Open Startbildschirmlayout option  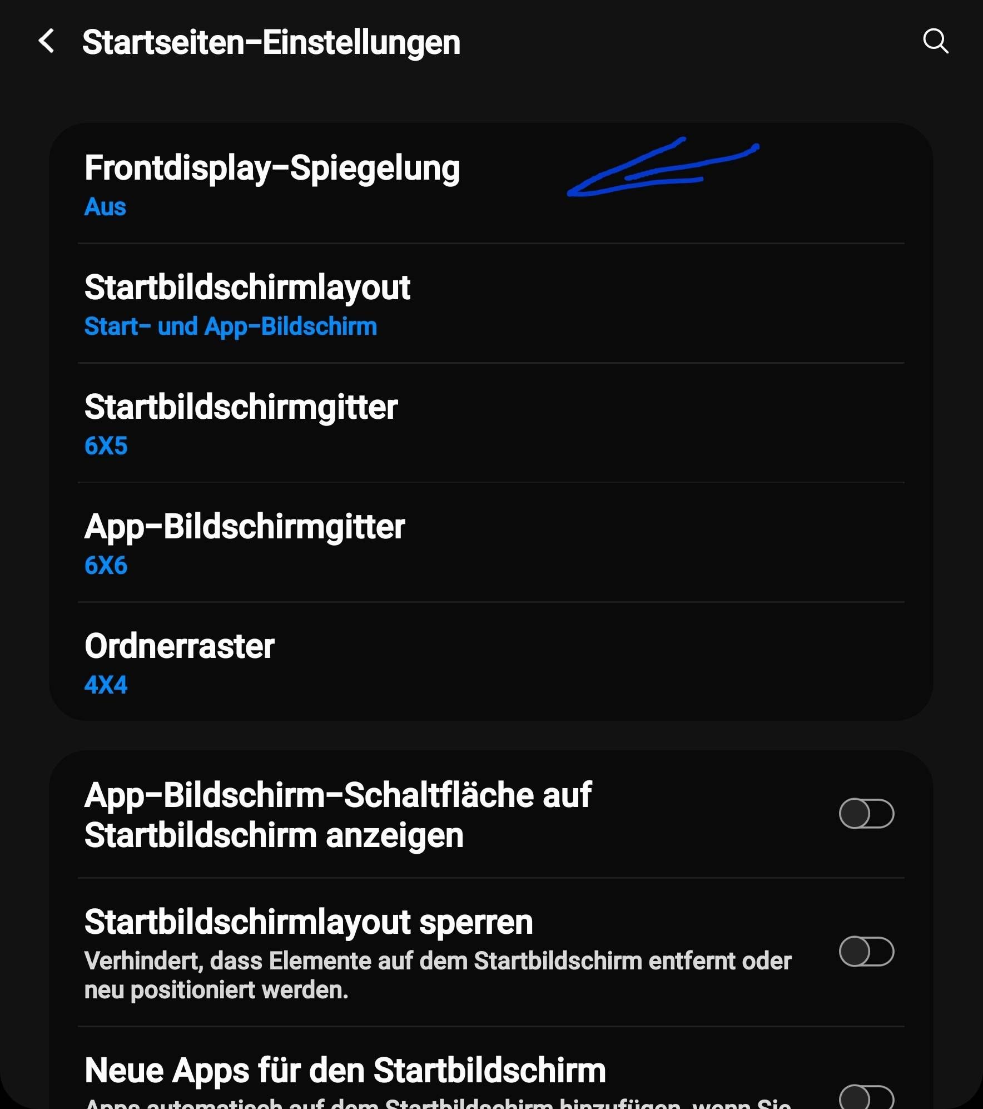[491, 304]
